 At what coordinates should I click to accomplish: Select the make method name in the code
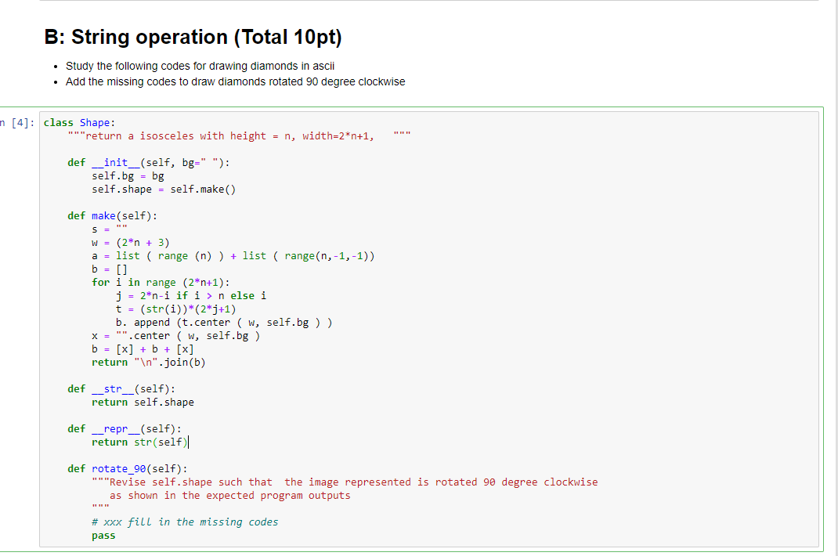point(103,215)
